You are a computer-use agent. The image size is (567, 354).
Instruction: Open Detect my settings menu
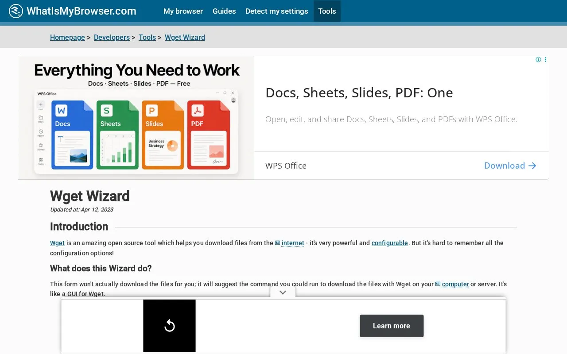[277, 11]
